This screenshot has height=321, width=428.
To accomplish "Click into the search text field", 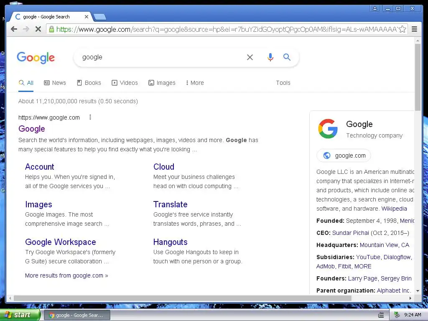I will (x=161, y=57).
